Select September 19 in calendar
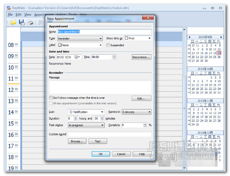 [219, 53]
